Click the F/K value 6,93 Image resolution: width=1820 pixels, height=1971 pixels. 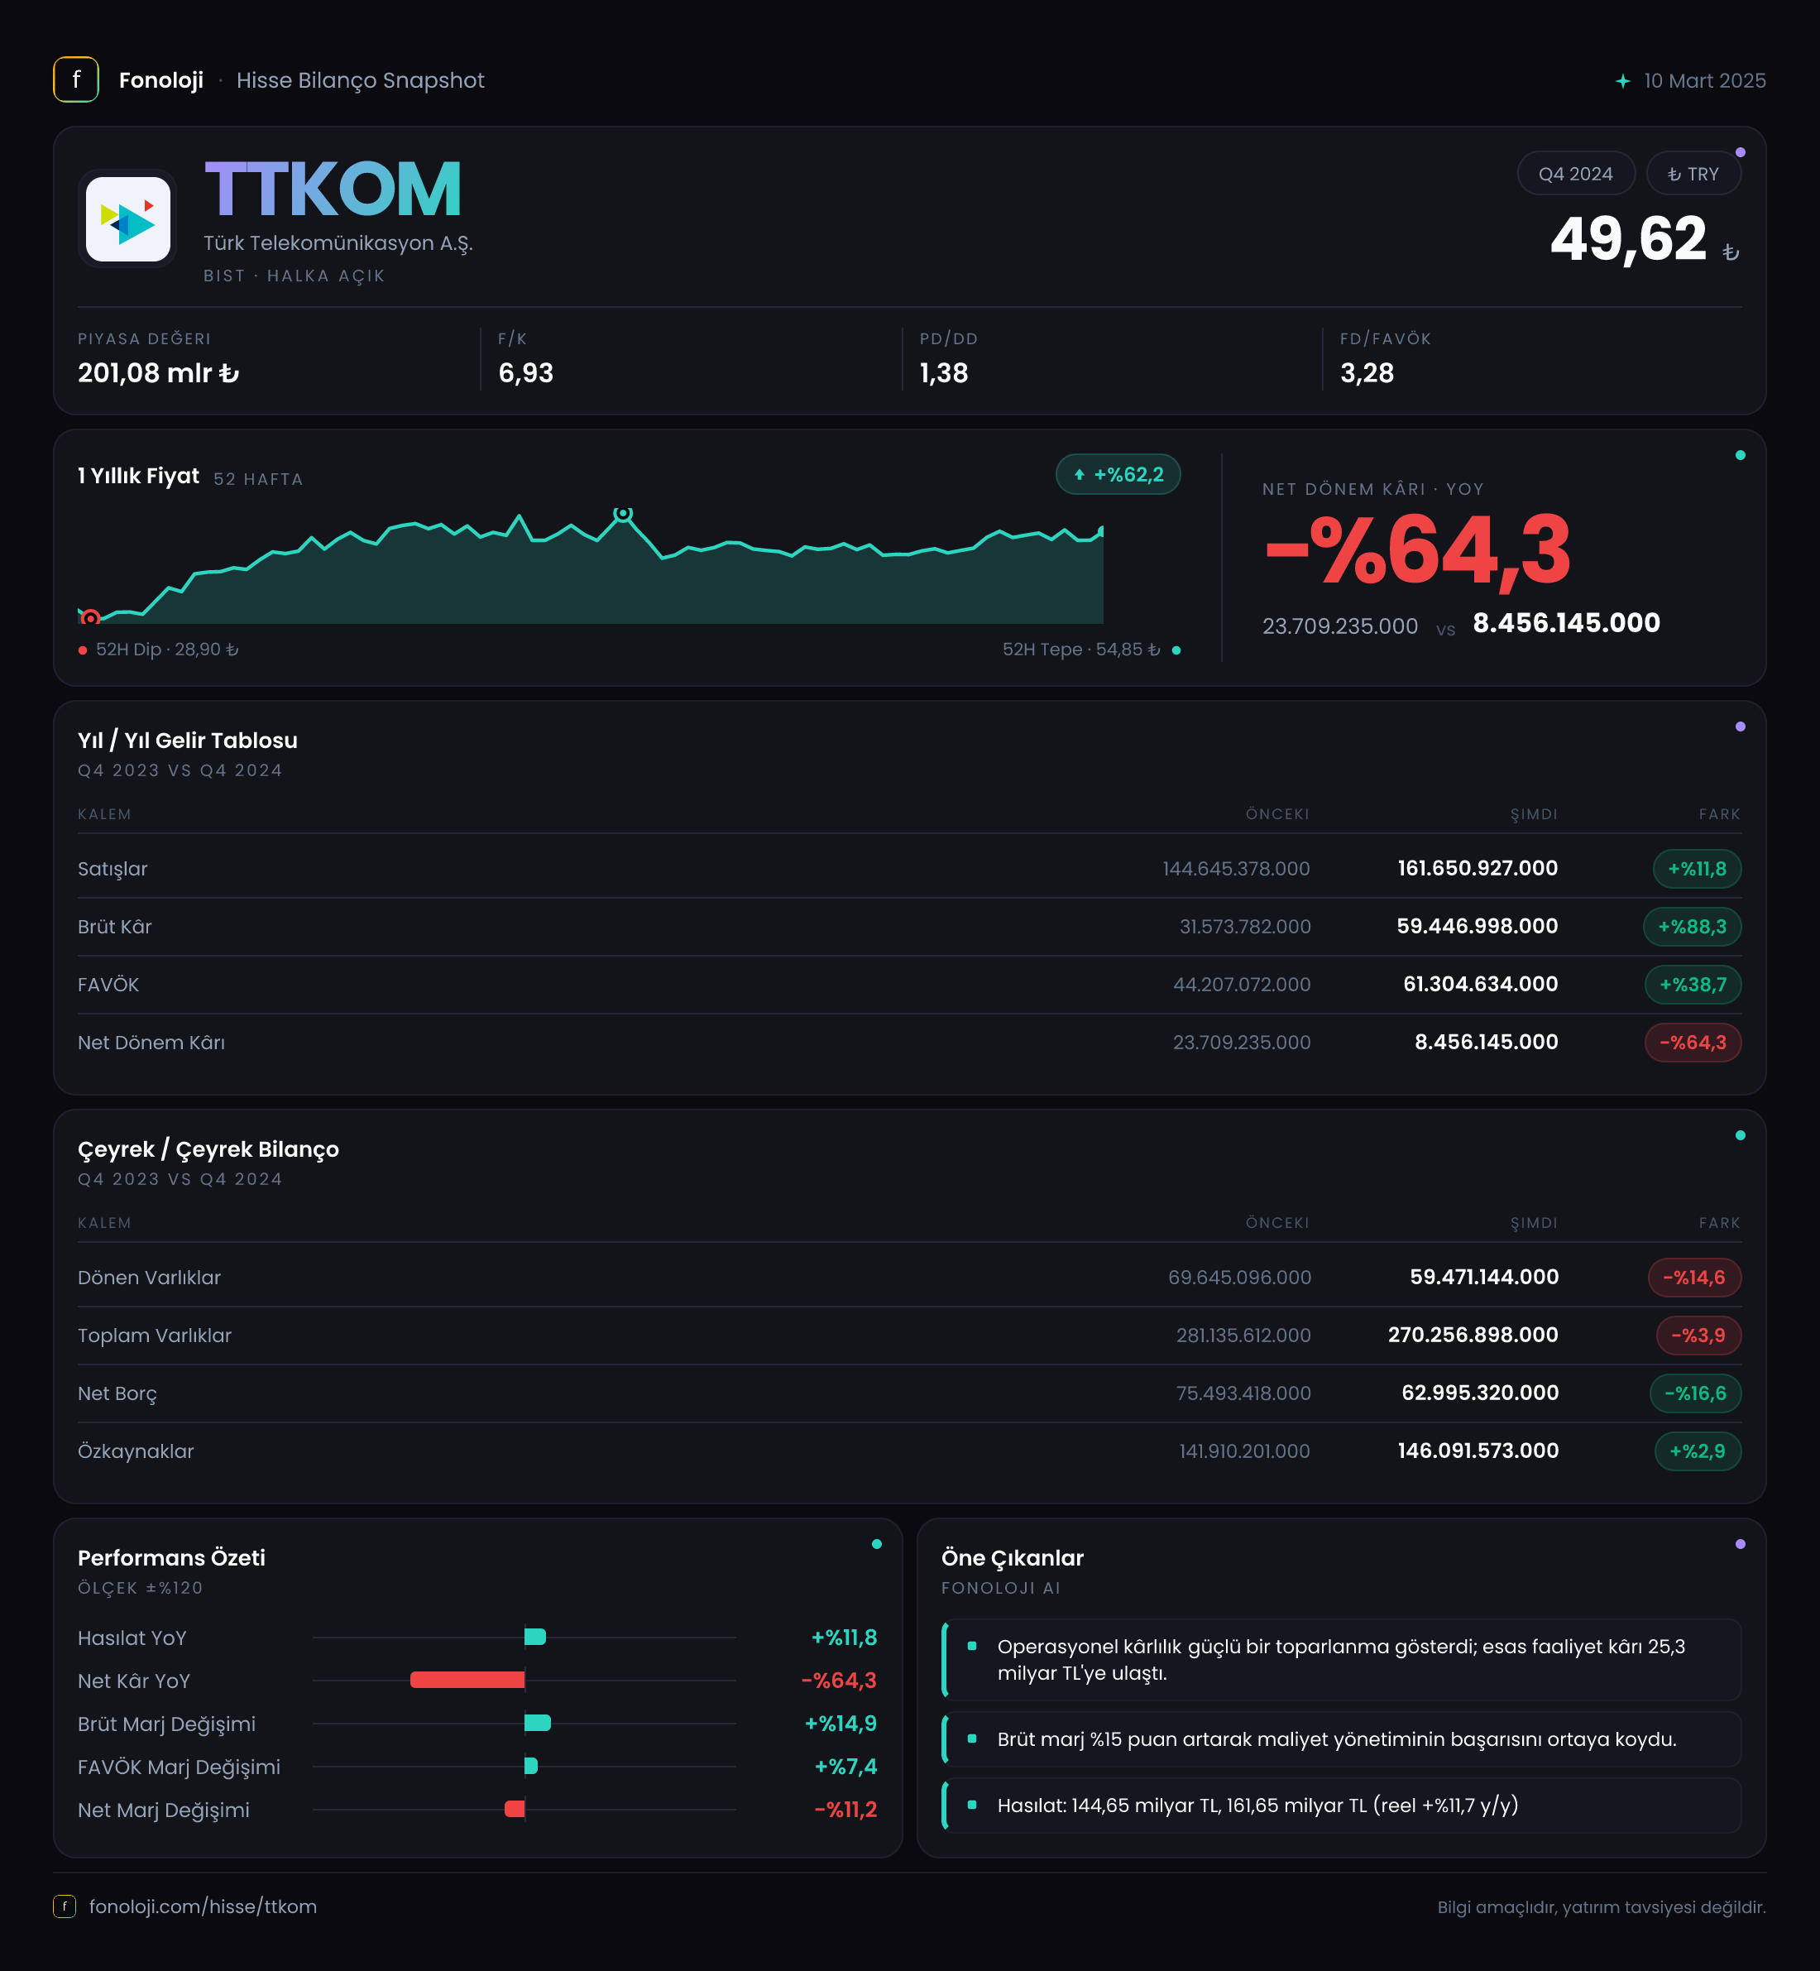point(526,373)
